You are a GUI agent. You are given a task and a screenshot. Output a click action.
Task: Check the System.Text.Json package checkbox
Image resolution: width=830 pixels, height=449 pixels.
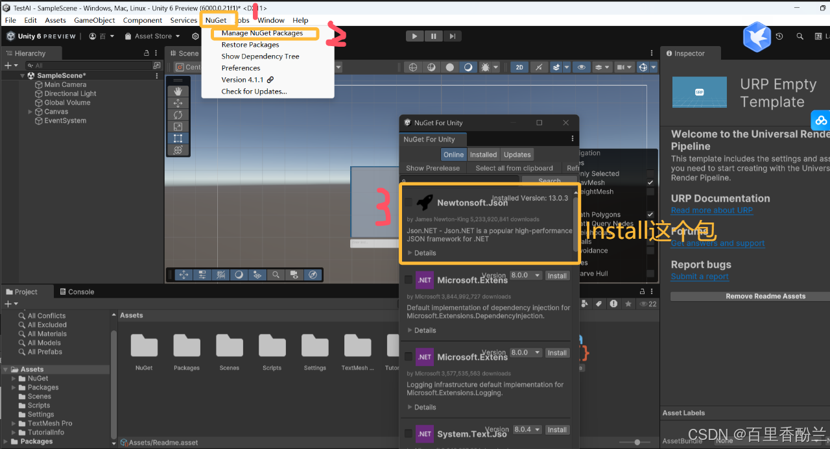pos(409,433)
